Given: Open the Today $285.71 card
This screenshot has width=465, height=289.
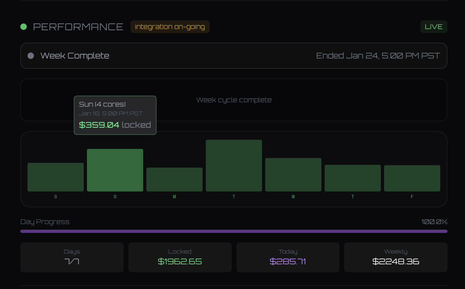Looking at the screenshot, I should (x=288, y=257).
